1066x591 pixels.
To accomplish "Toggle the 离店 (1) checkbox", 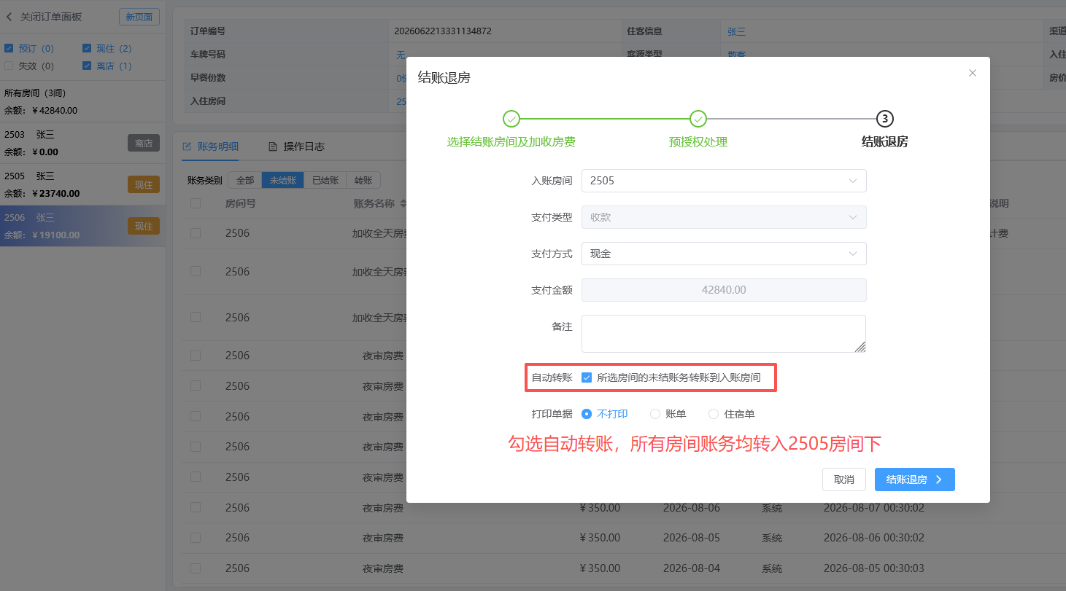I will click(87, 66).
